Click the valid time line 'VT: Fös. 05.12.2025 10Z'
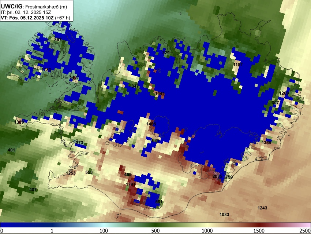The image size is (311, 234). click(x=27, y=18)
